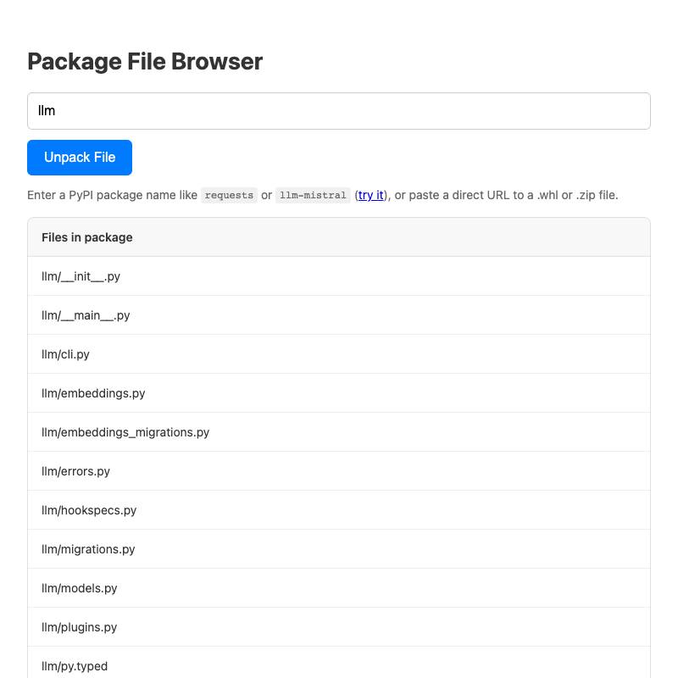Open llm/models.py file

[79, 588]
